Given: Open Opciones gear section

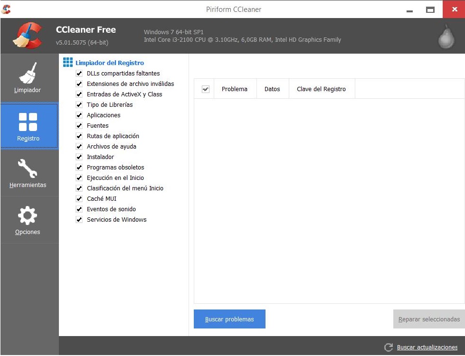Looking at the screenshot, I should point(29,220).
